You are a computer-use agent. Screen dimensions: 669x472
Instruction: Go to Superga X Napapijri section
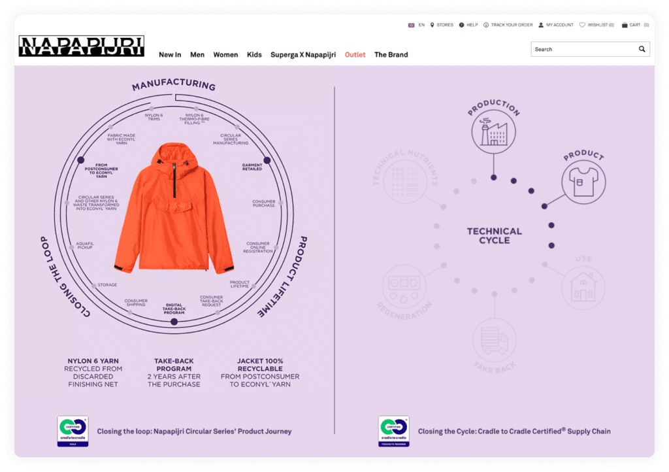pyautogui.click(x=303, y=55)
